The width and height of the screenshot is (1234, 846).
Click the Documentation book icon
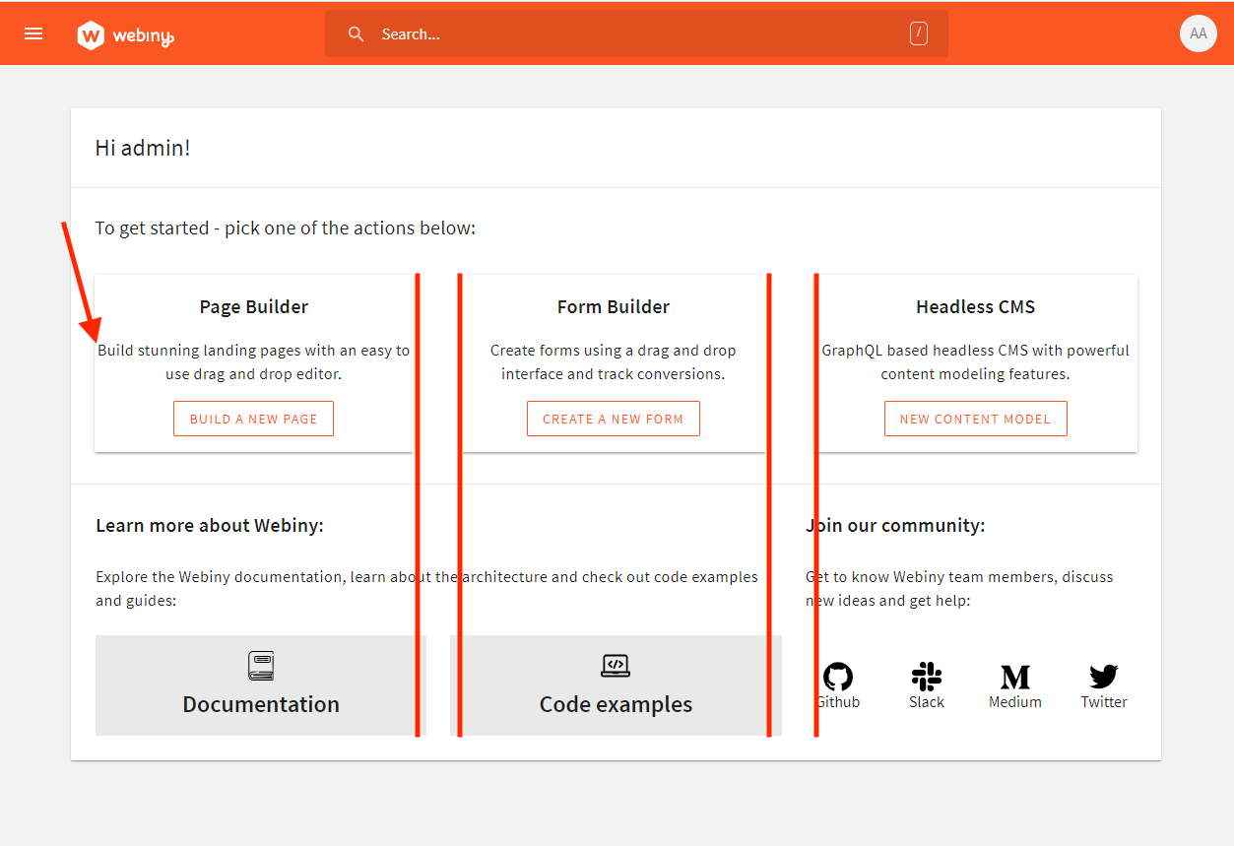coord(261,666)
